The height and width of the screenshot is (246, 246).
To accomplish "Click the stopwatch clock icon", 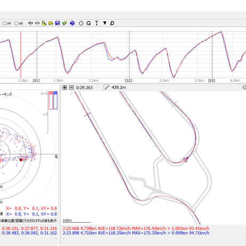I will (x=81, y=23).
